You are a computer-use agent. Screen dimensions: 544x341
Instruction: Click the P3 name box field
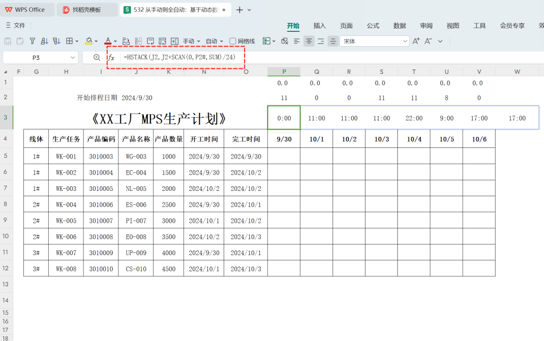tap(36, 57)
